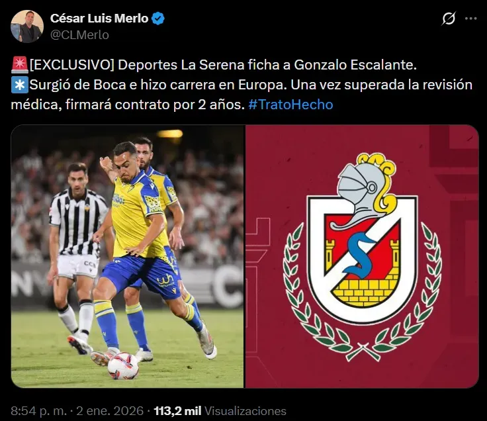
Task: Open the Grok slashed-circle icon
Action: tap(449, 19)
